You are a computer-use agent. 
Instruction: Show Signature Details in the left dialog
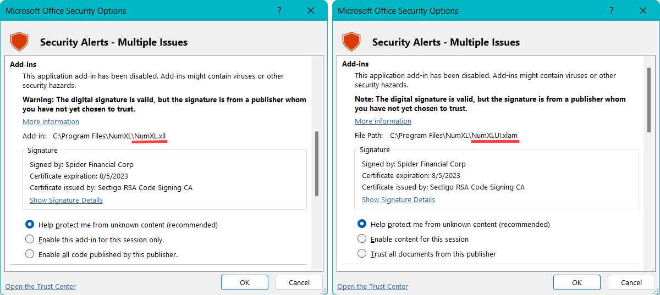66,200
